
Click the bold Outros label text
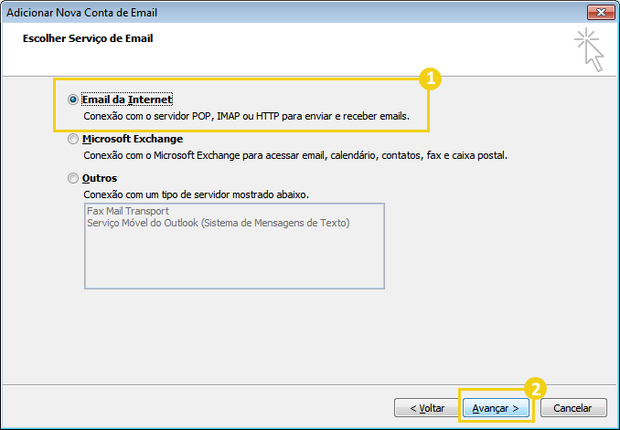100,179
